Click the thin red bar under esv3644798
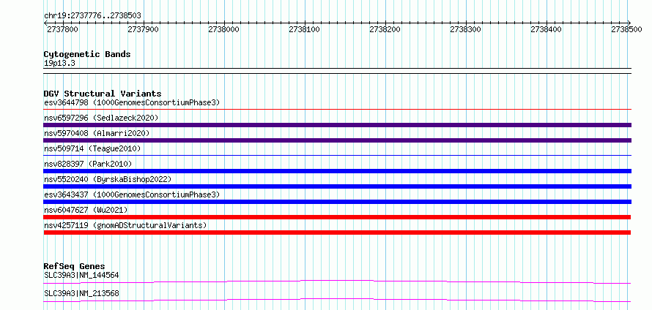The height and width of the screenshot is (310, 652). 338,109
